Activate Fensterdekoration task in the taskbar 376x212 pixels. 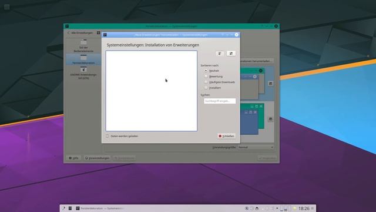coord(100,208)
